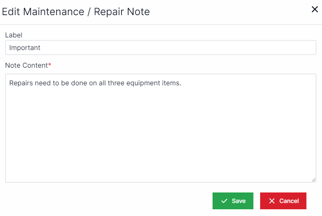Cancel editing the note
The width and height of the screenshot is (322, 216).
(x=283, y=201)
